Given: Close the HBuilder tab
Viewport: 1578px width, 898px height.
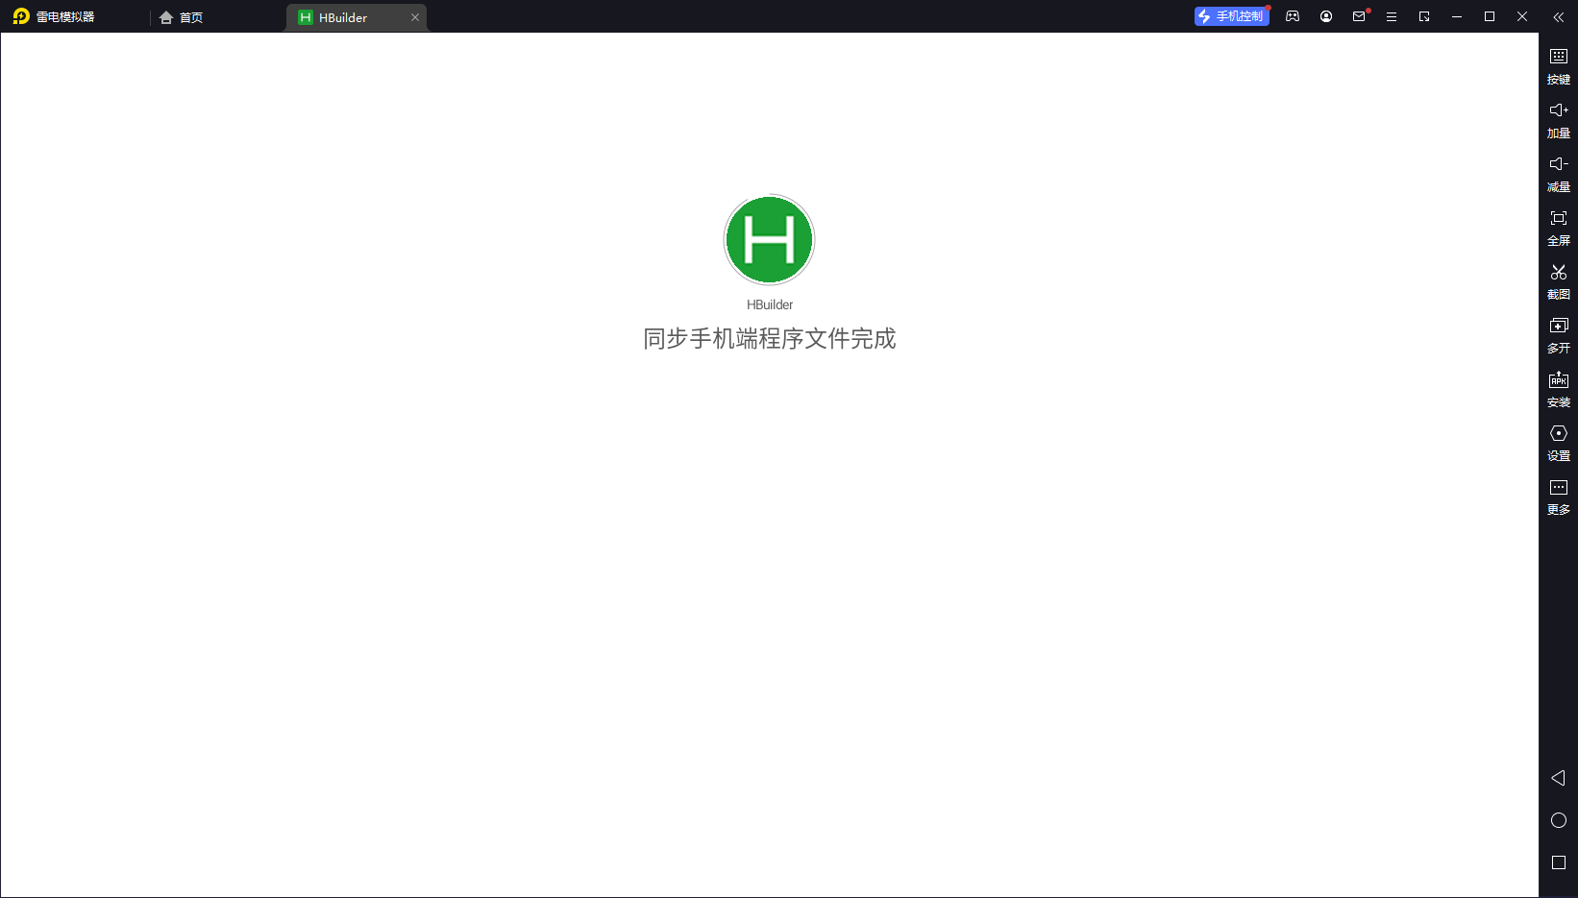Looking at the screenshot, I should click(415, 17).
